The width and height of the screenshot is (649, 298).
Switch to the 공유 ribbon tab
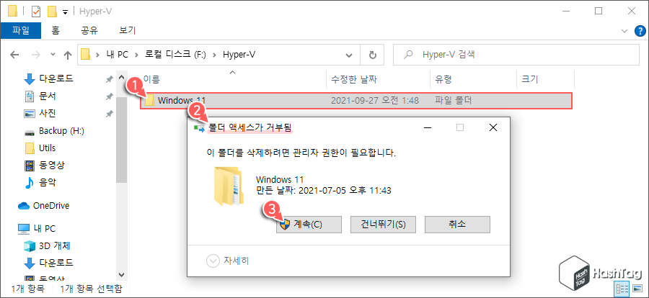(x=89, y=30)
